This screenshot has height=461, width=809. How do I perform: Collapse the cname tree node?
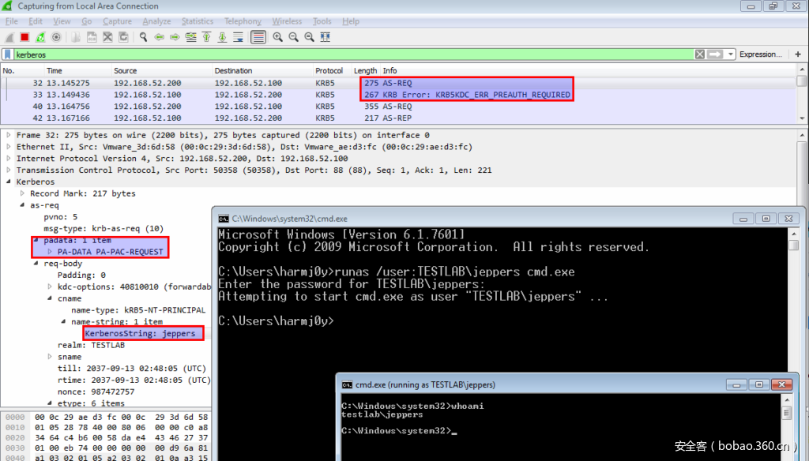coord(50,298)
